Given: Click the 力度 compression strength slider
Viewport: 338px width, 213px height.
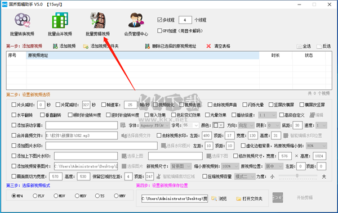Looking at the screenshot, I should (x=298, y=176).
